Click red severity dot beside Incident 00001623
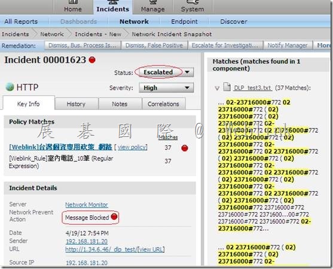The height and width of the screenshot is (269, 333). (92, 60)
